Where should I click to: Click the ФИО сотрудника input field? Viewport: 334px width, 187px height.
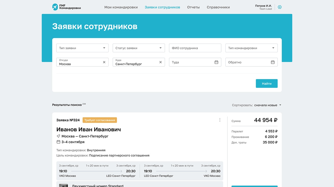pos(195,48)
